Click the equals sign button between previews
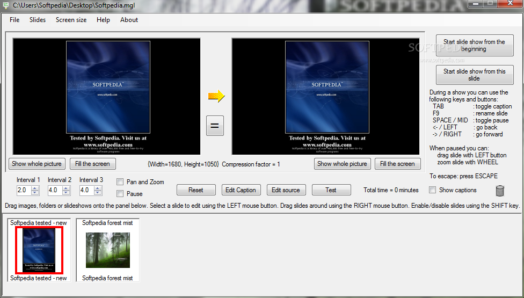 coord(215,126)
